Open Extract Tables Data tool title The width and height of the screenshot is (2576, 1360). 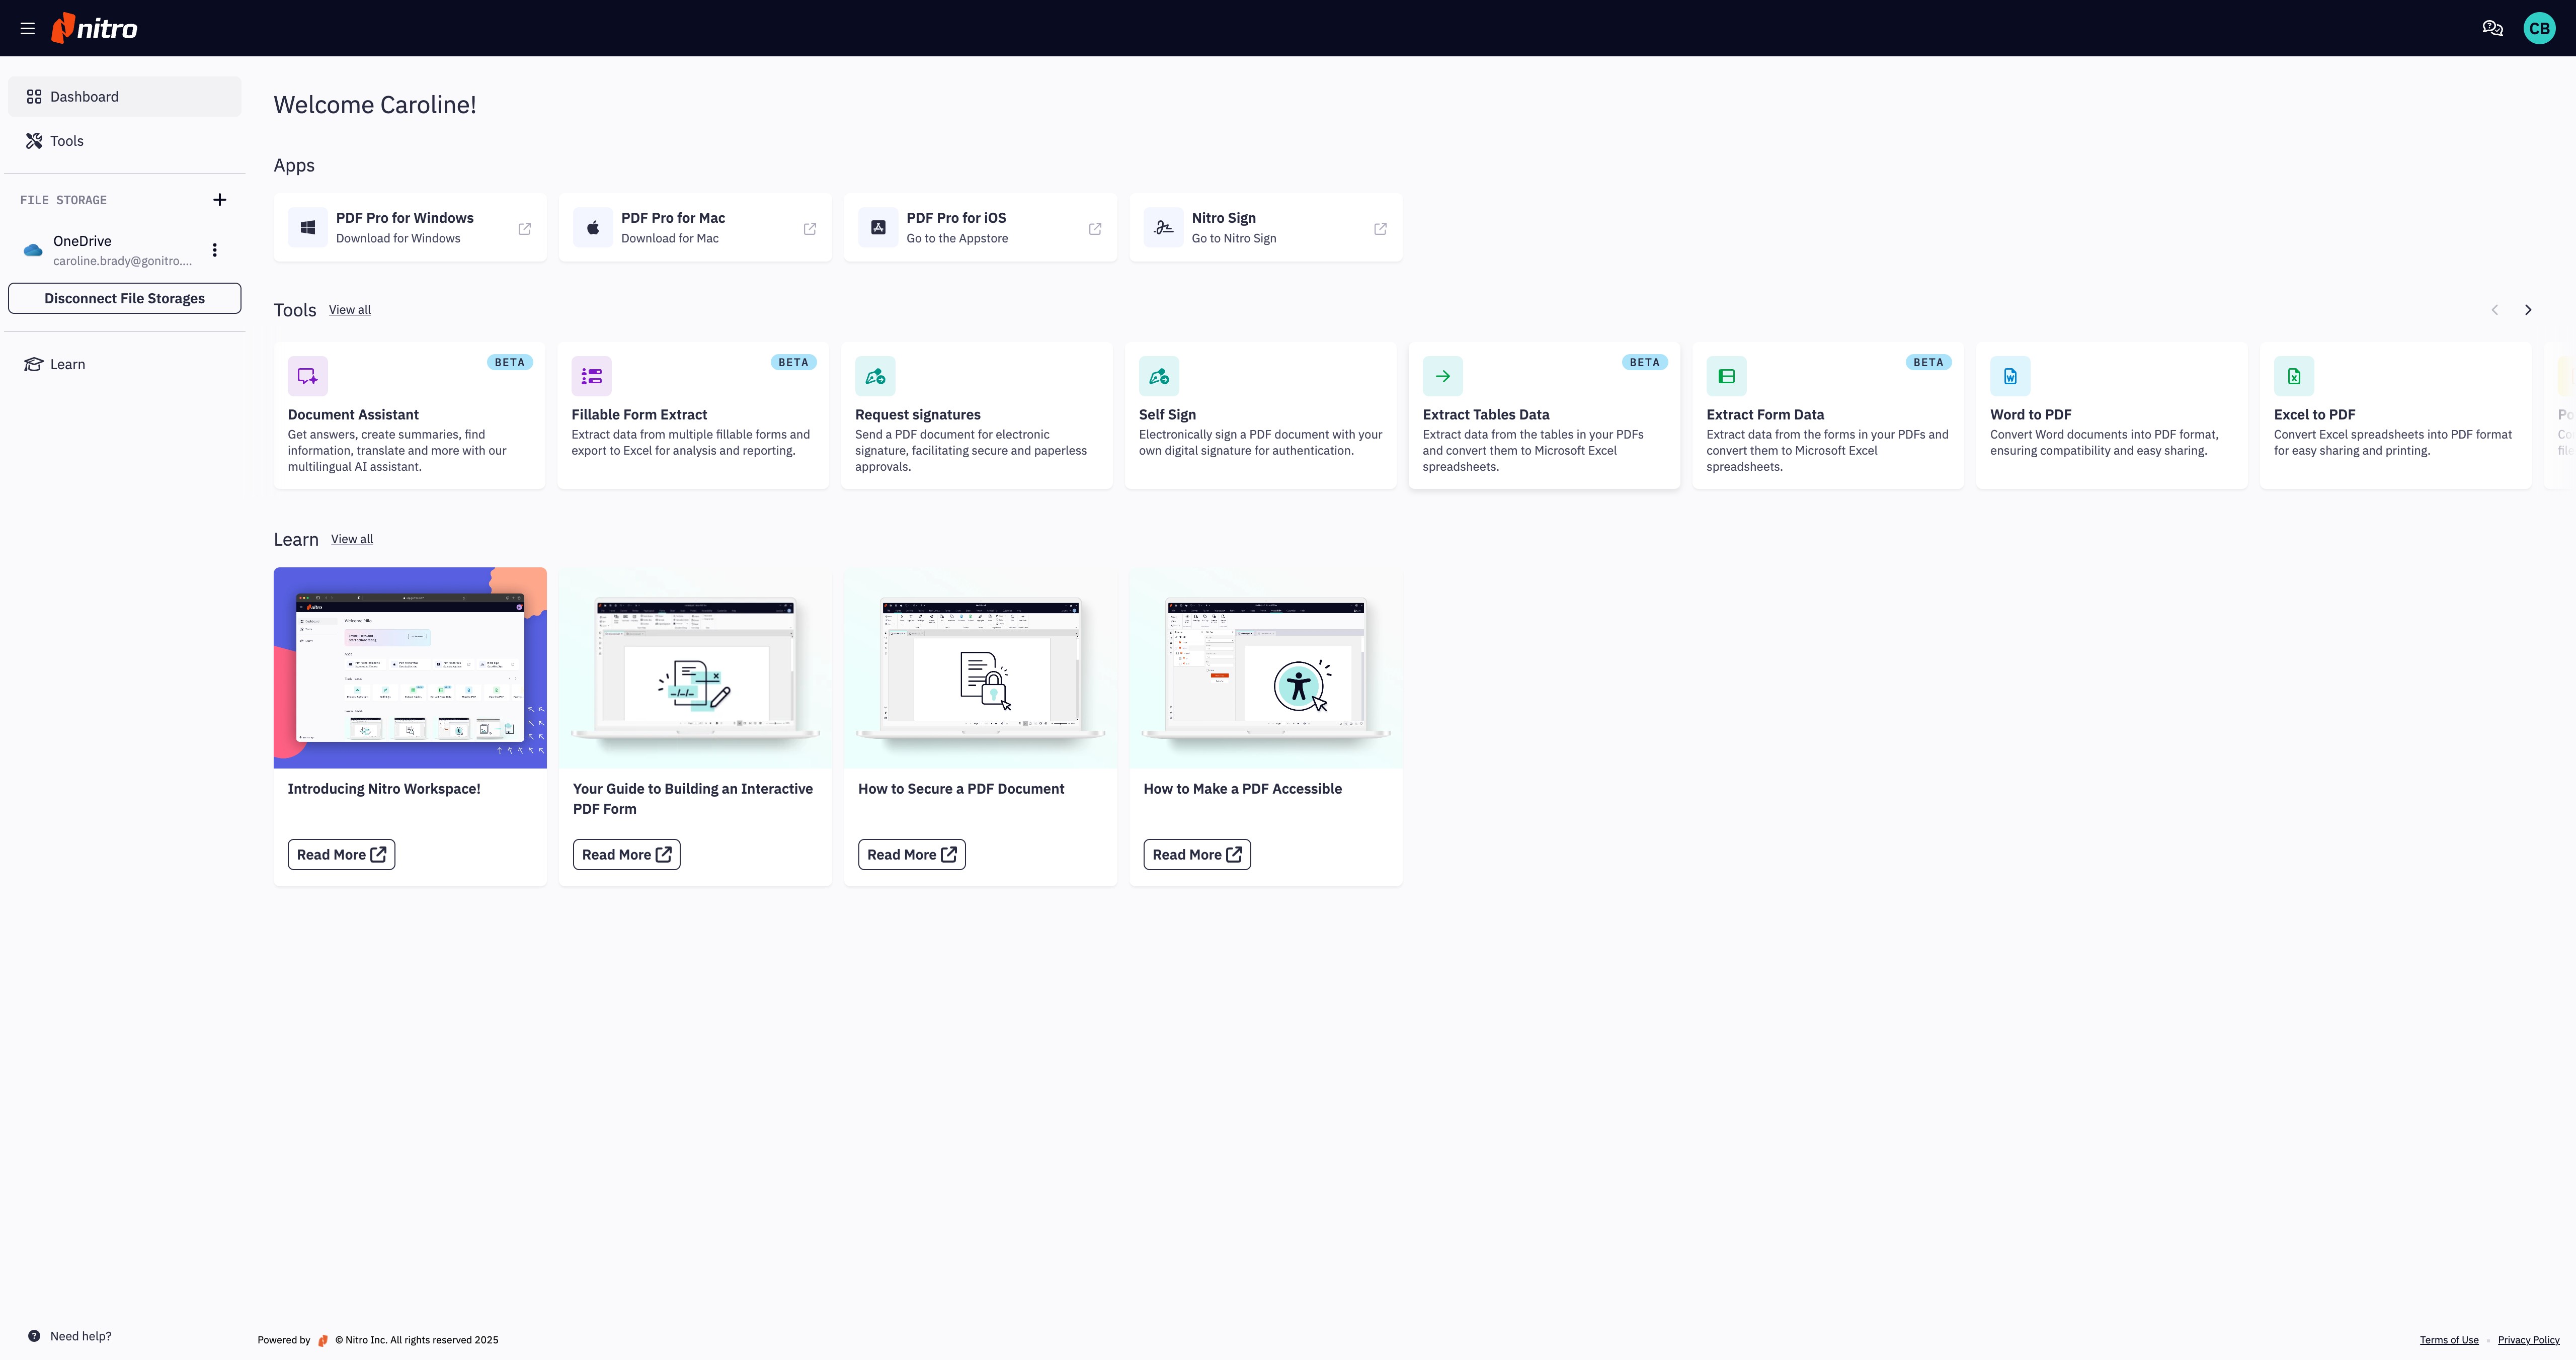(x=1486, y=415)
